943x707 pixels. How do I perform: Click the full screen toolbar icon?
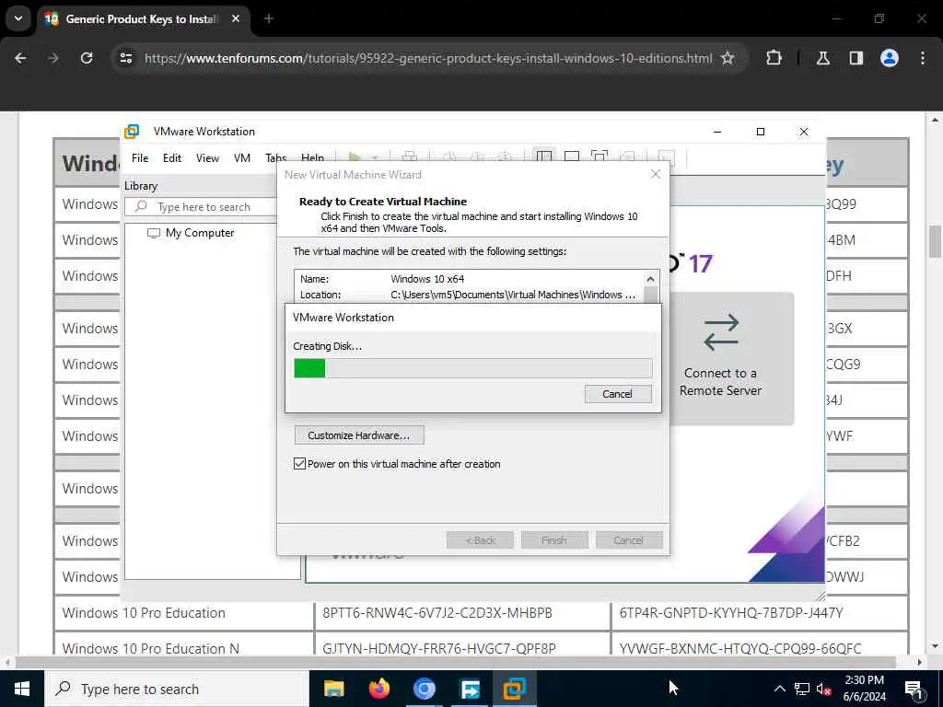(599, 156)
